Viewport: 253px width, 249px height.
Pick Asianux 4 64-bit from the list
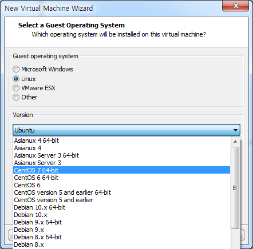121,140
